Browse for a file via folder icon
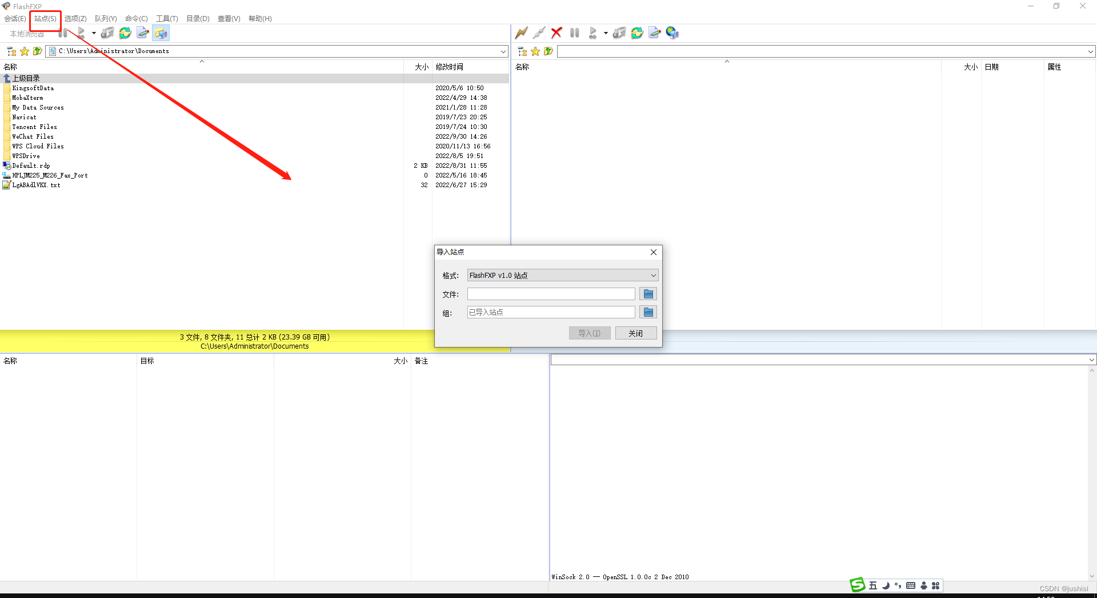 [648, 294]
